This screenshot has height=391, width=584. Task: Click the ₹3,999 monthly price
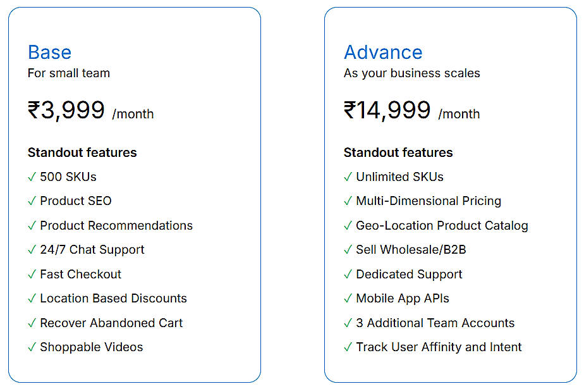(66, 111)
